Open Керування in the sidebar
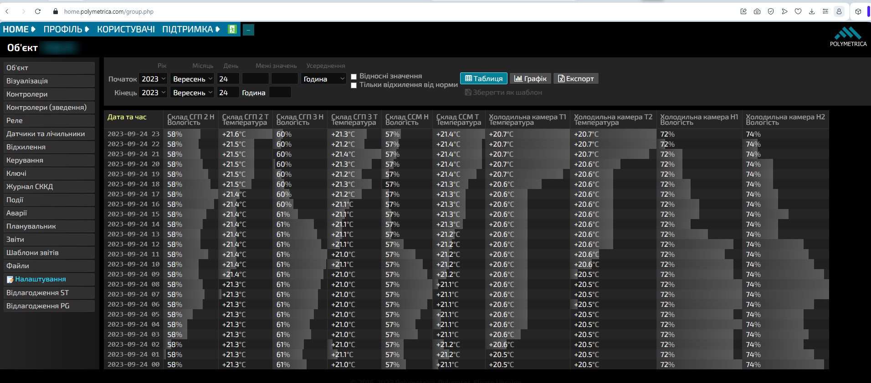This screenshot has width=871, height=383. coord(49,160)
